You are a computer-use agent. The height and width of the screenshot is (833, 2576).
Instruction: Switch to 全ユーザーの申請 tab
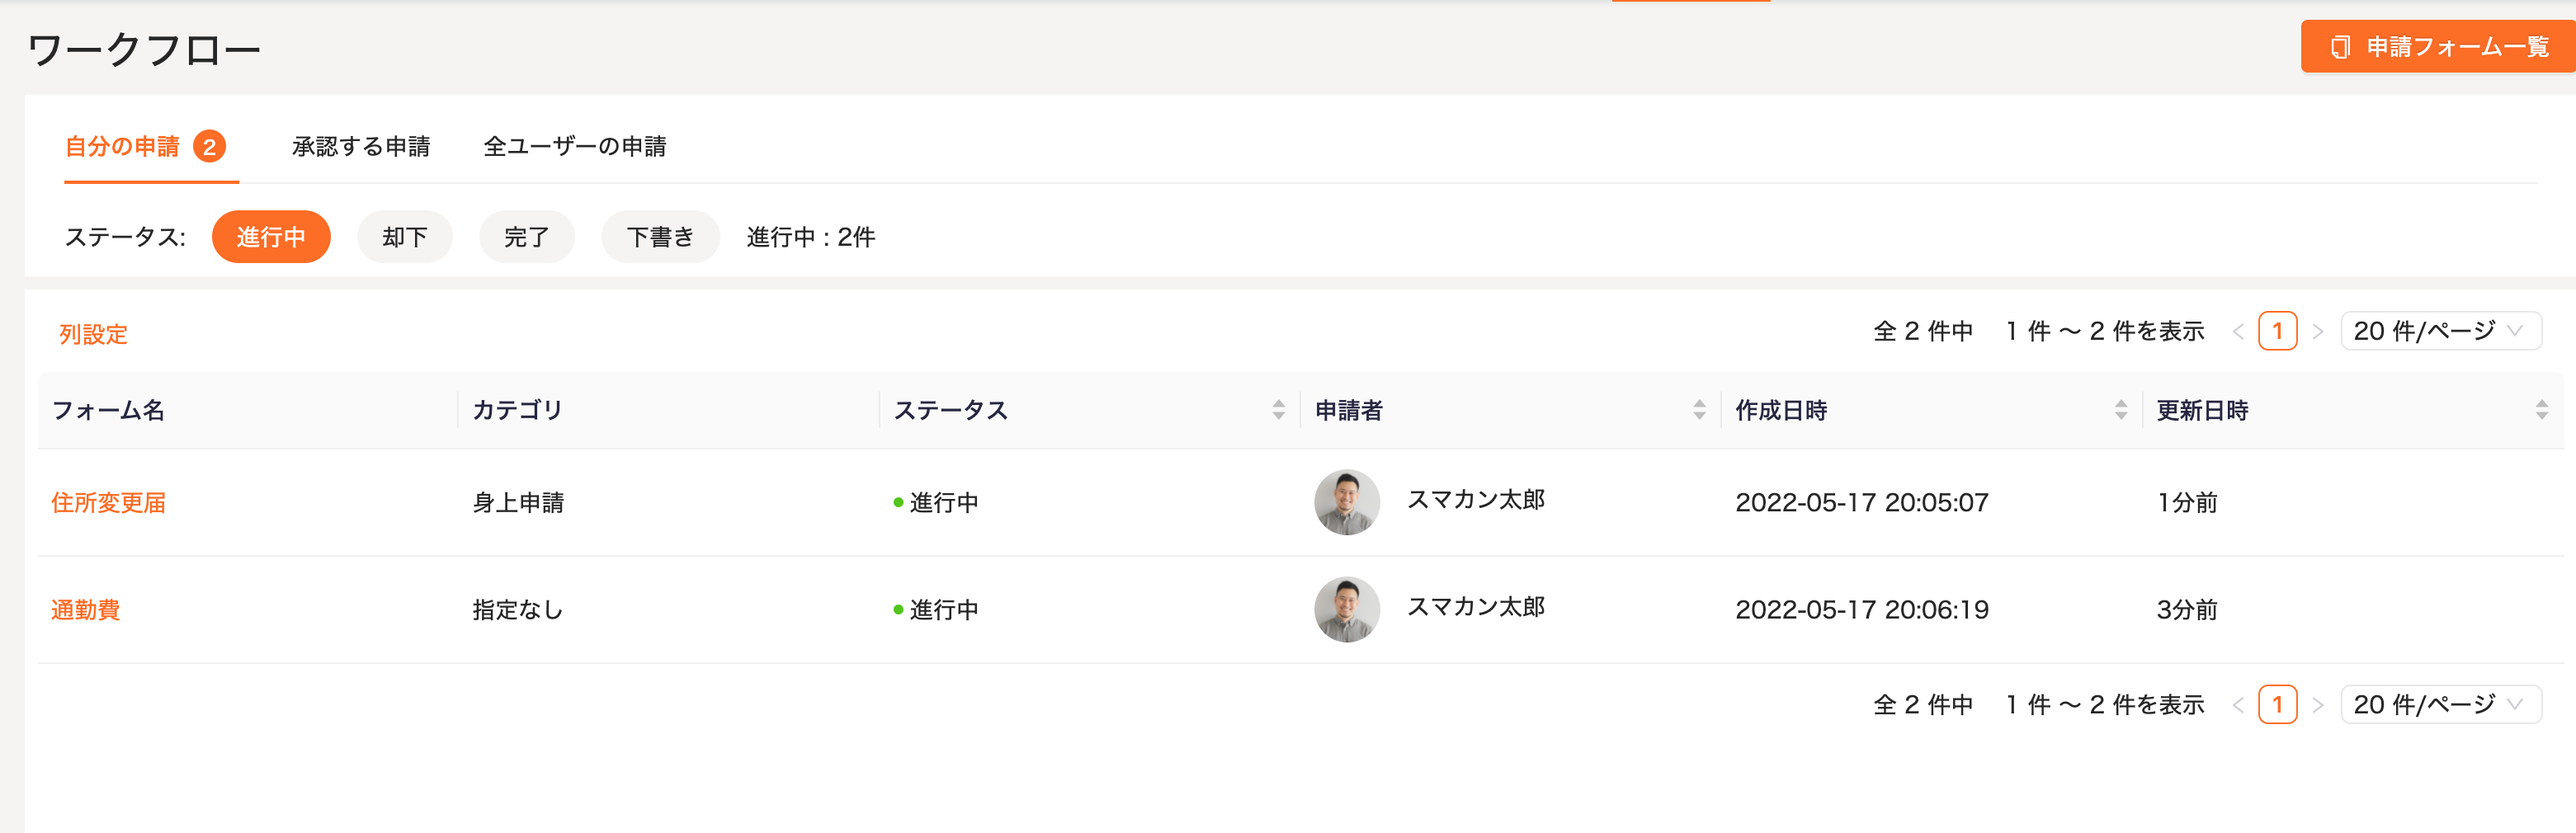point(575,147)
